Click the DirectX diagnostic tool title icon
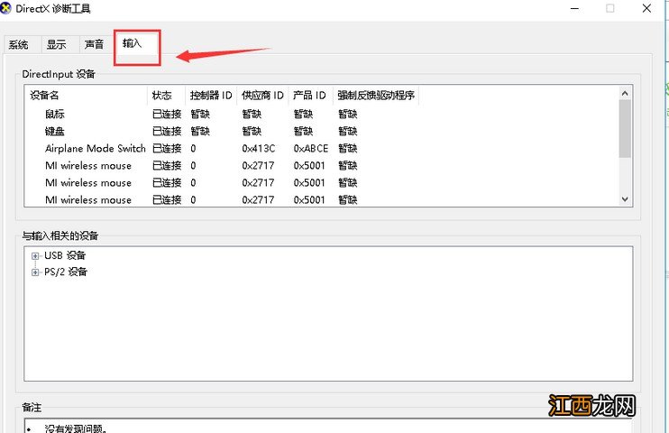Screen dimensions: 669x433 tap(6, 8)
